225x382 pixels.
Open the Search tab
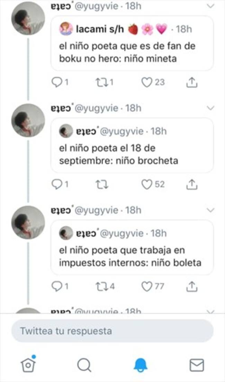[84, 364]
